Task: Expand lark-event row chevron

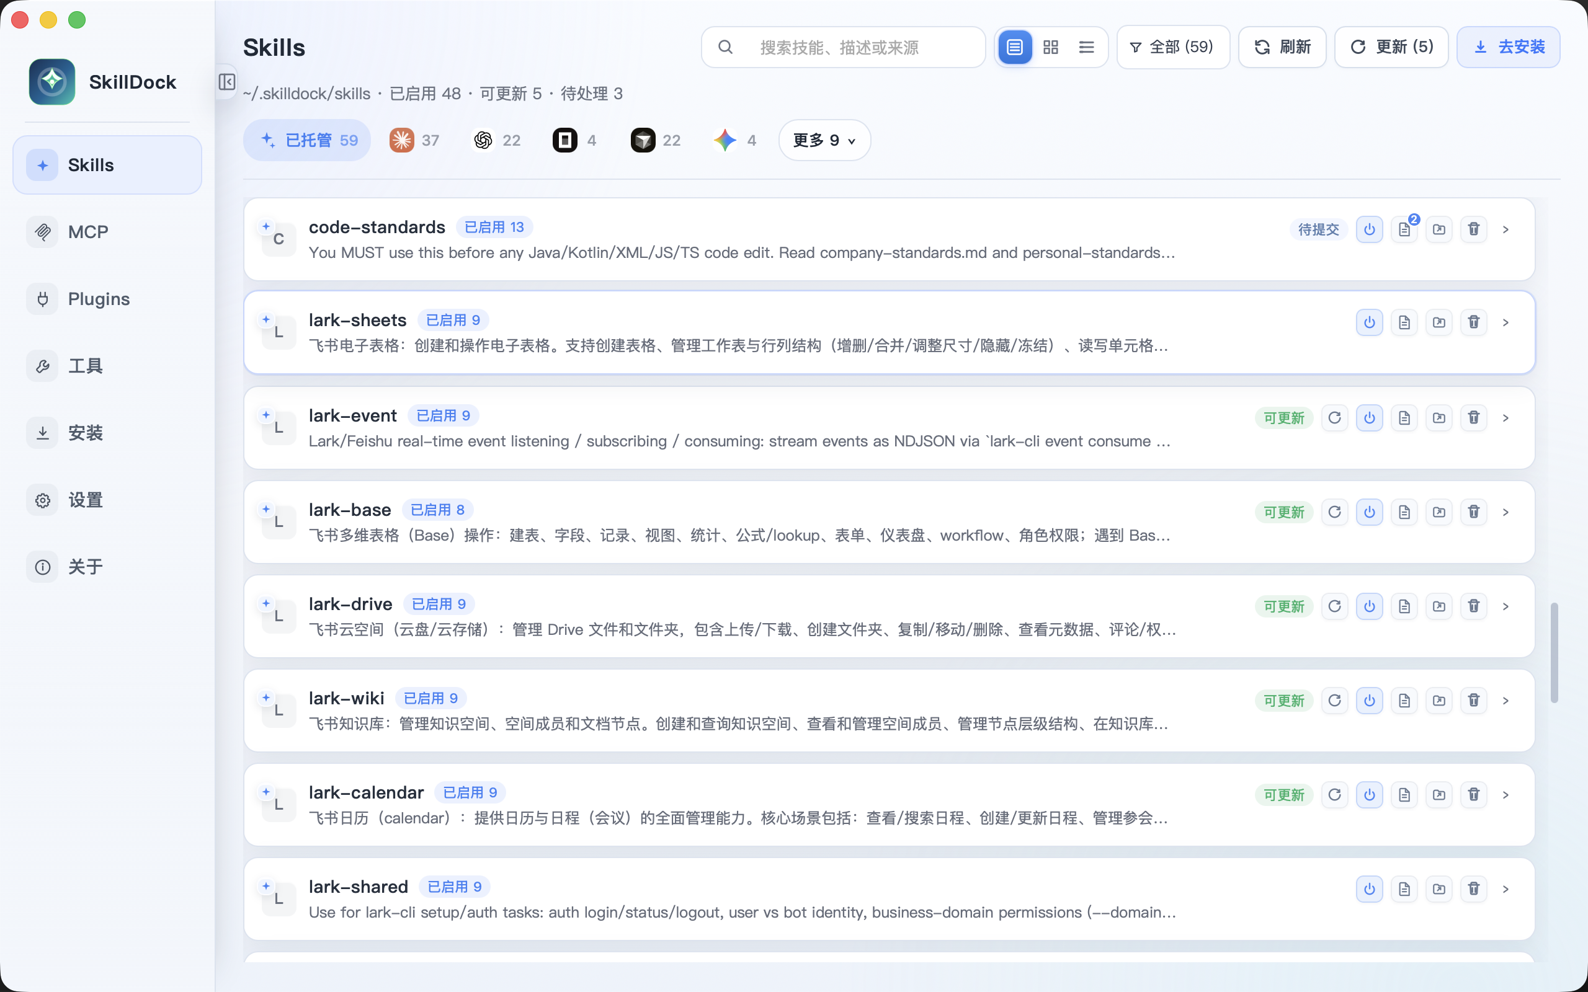Action: point(1506,418)
